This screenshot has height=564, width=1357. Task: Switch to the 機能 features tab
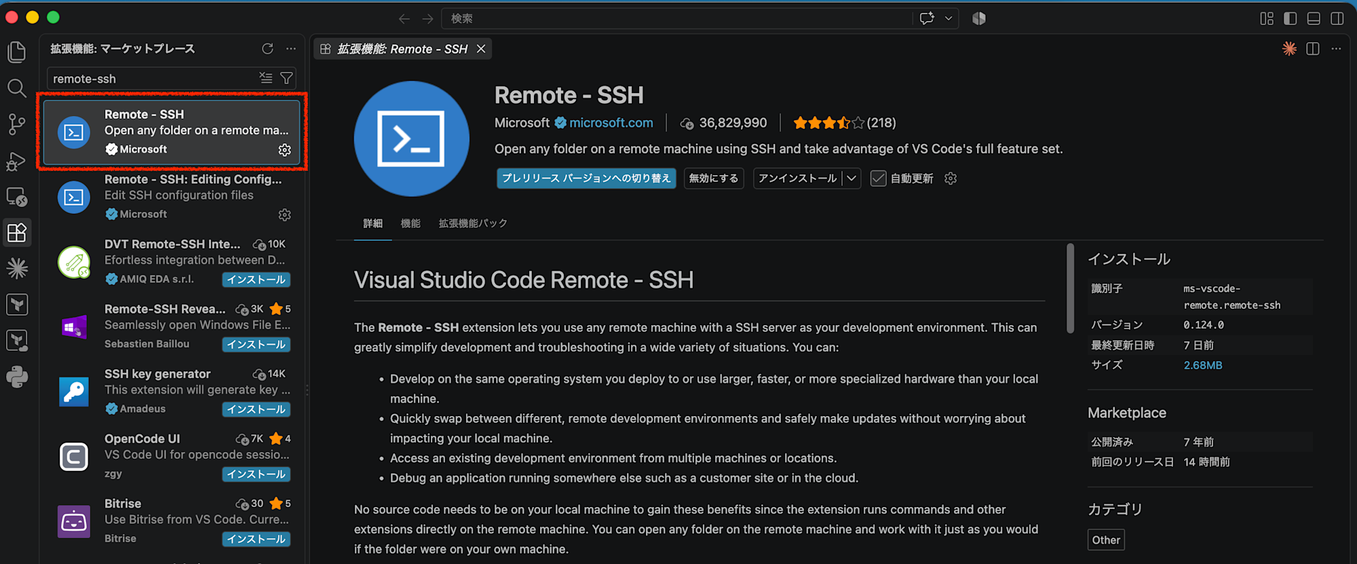pos(410,223)
